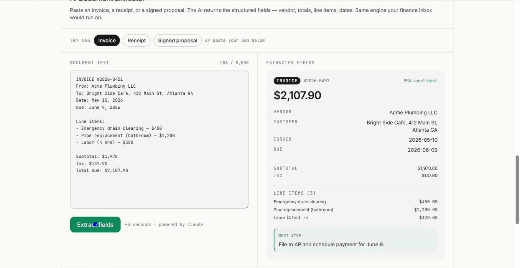This screenshot has height=268, width=520.
Task: Click the invoice number #2026-0451 beside the badge
Action: tap(316, 81)
